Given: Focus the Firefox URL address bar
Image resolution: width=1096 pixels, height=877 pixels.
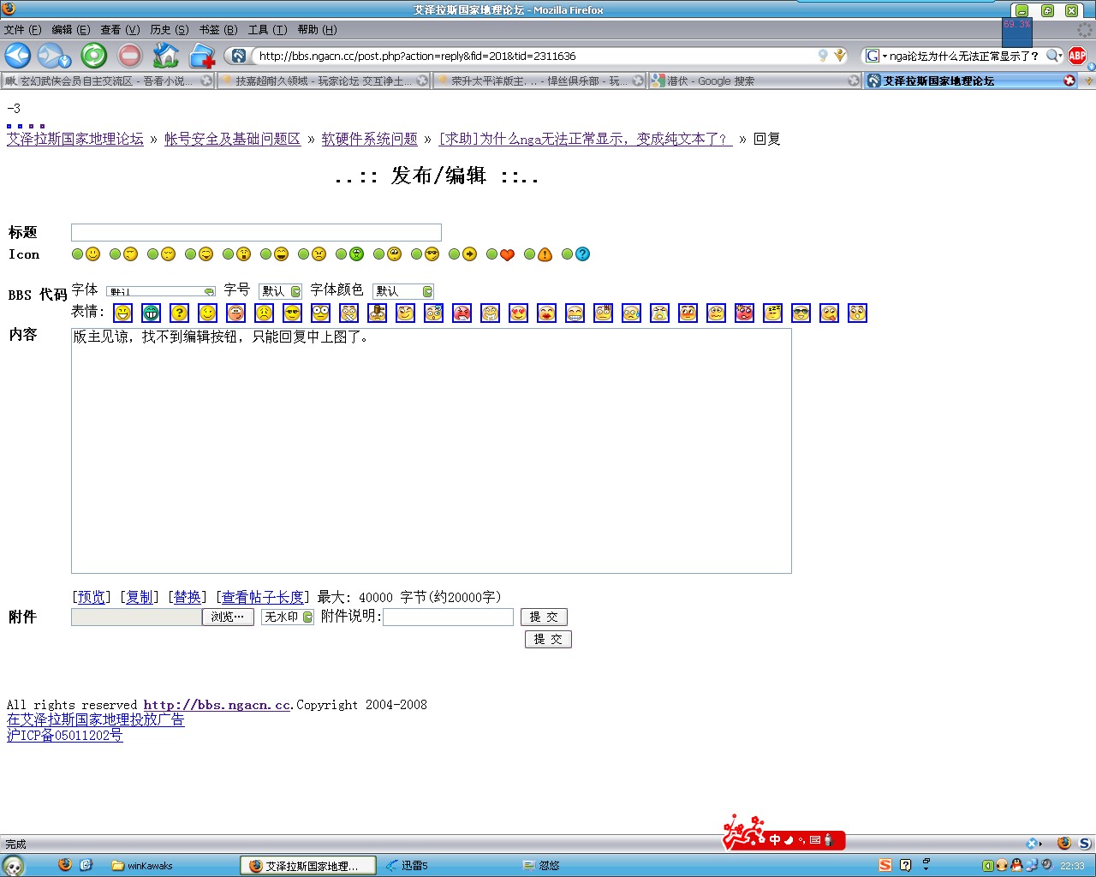Looking at the screenshot, I should click(535, 56).
